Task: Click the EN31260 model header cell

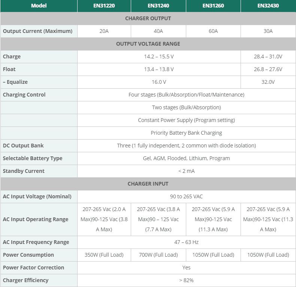Action: click(x=213, y=6)
